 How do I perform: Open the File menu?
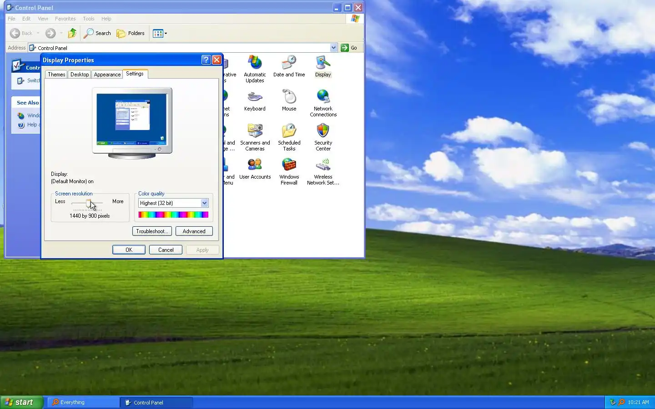(x=11, y=19)
